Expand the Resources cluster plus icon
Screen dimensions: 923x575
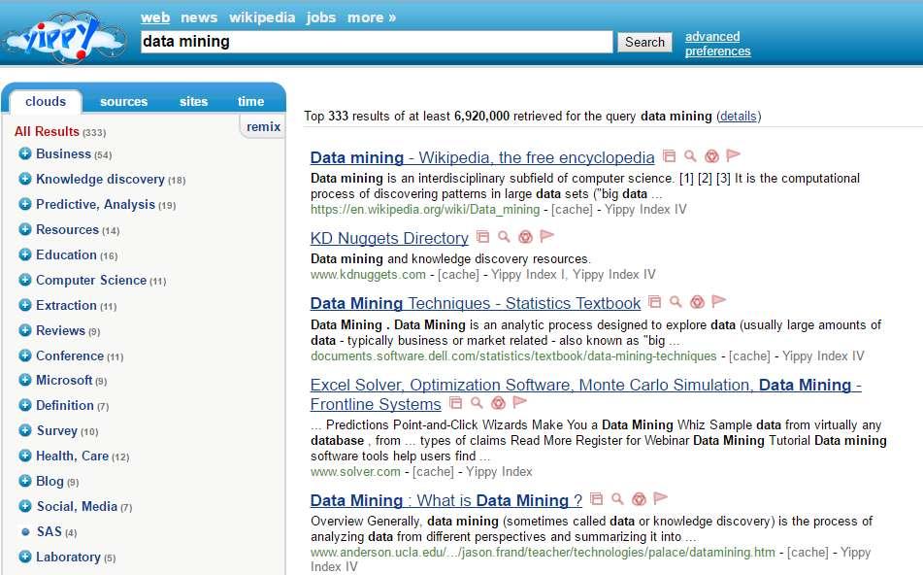coord(24,229)
